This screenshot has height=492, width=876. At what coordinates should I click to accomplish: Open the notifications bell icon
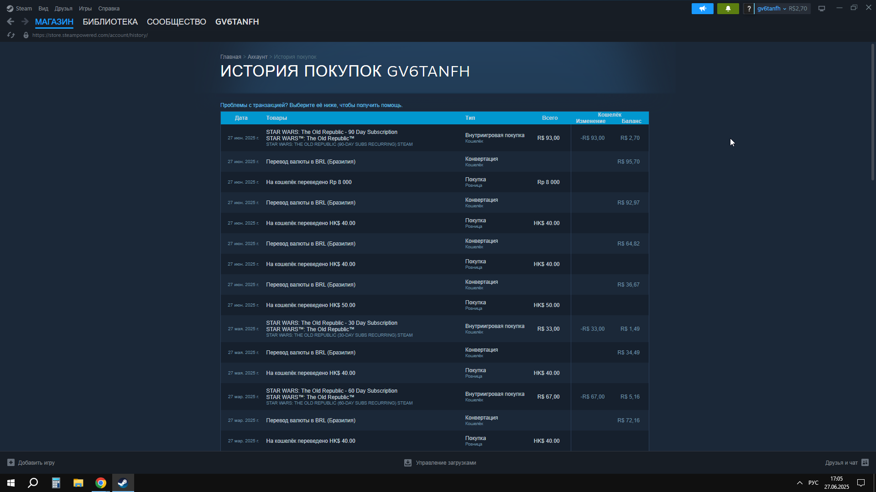[x=728, y=9]
